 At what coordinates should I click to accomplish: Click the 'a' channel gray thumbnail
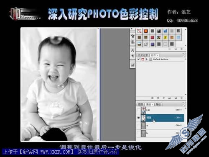(143, 126)
